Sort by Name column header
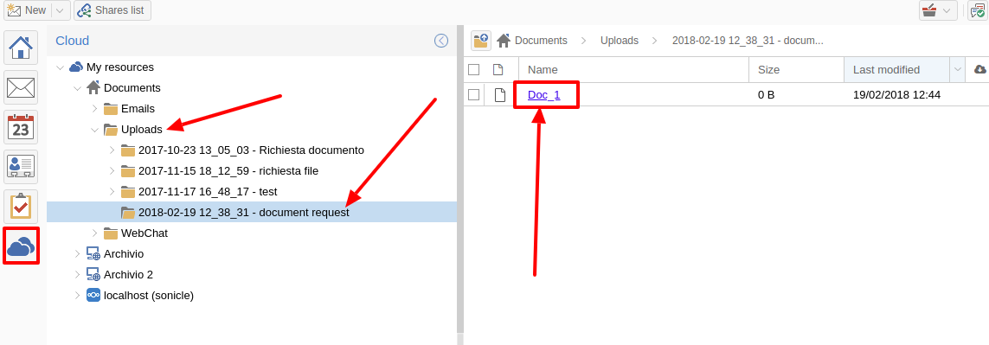Screen dimensions: 989x345 [x=633, y=69]
